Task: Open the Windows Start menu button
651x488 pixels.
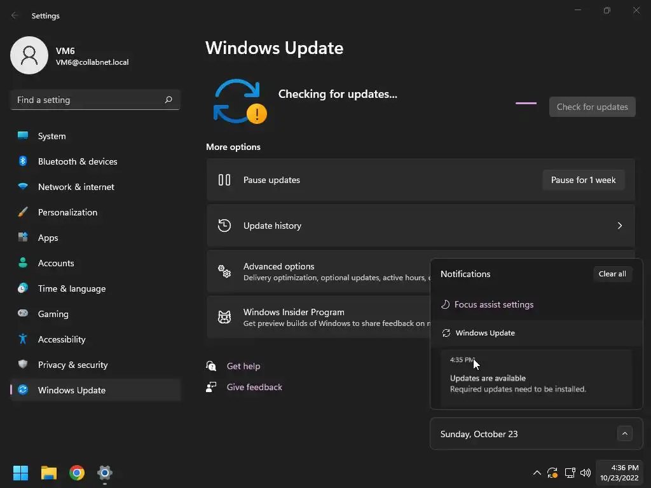Action: (x=20, y=473)
